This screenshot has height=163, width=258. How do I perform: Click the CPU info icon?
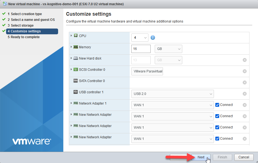pos(153,38)
